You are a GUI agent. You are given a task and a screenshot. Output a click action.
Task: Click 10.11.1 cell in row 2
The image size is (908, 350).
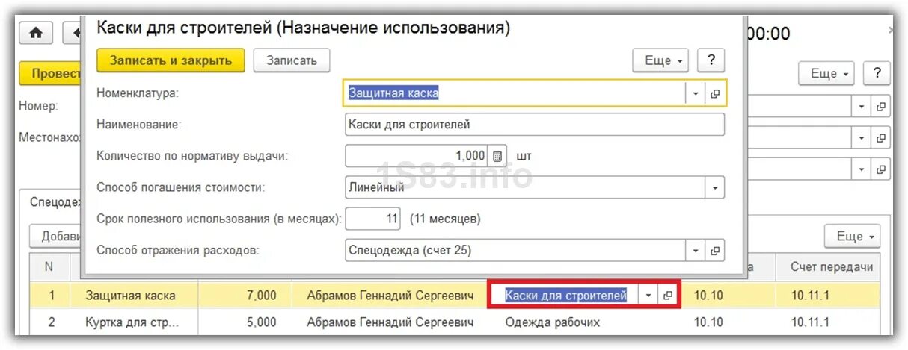point(810,322)
